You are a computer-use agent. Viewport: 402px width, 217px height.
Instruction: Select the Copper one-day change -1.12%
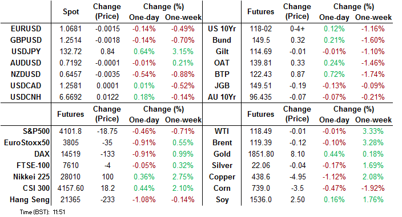pos(334,177)
